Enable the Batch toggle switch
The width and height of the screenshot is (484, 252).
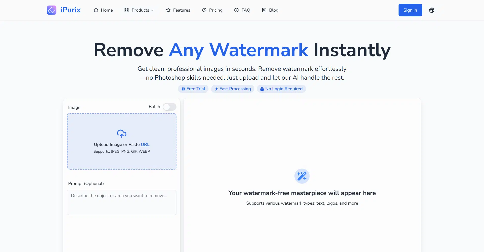169,107
